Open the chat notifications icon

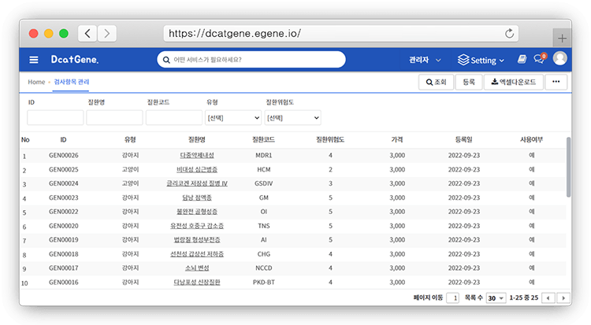coord(540,59)
